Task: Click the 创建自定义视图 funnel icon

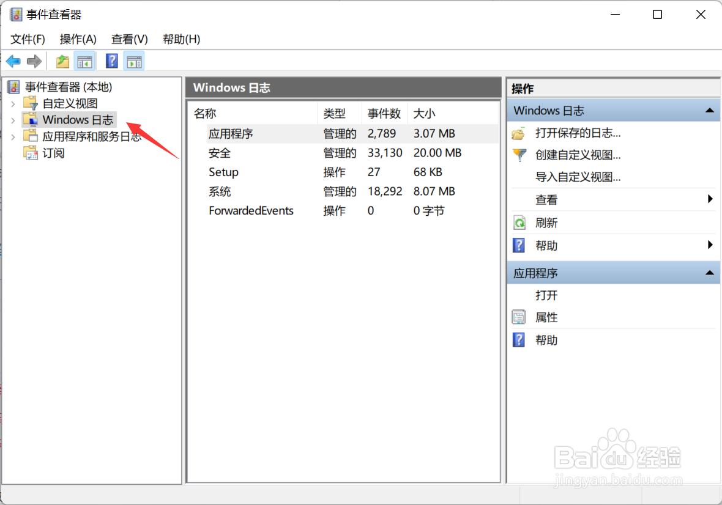Action: tap(519, 155)
